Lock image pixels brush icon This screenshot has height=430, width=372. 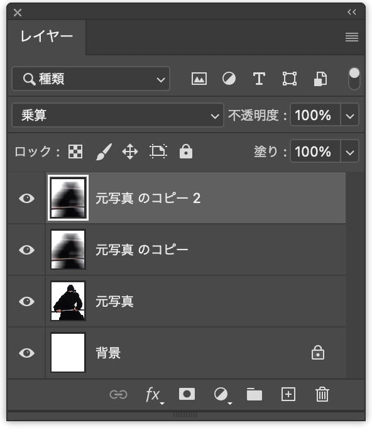tap(104, 152)
